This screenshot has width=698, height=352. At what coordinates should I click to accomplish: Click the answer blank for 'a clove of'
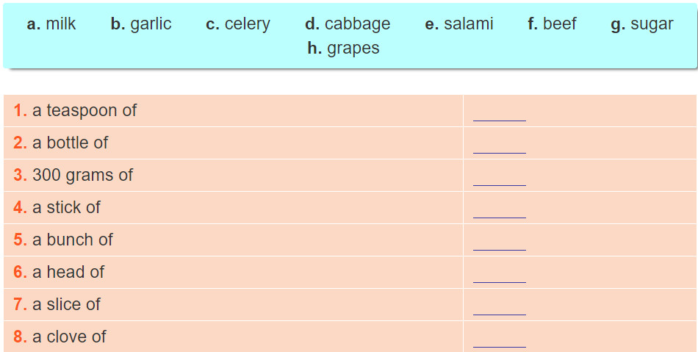500,339
